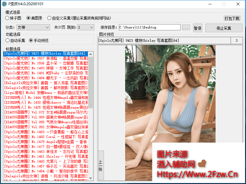Open the folder browse button labeled ...
The height and width of the screenshot is (184, 246).
coord(186,28)
